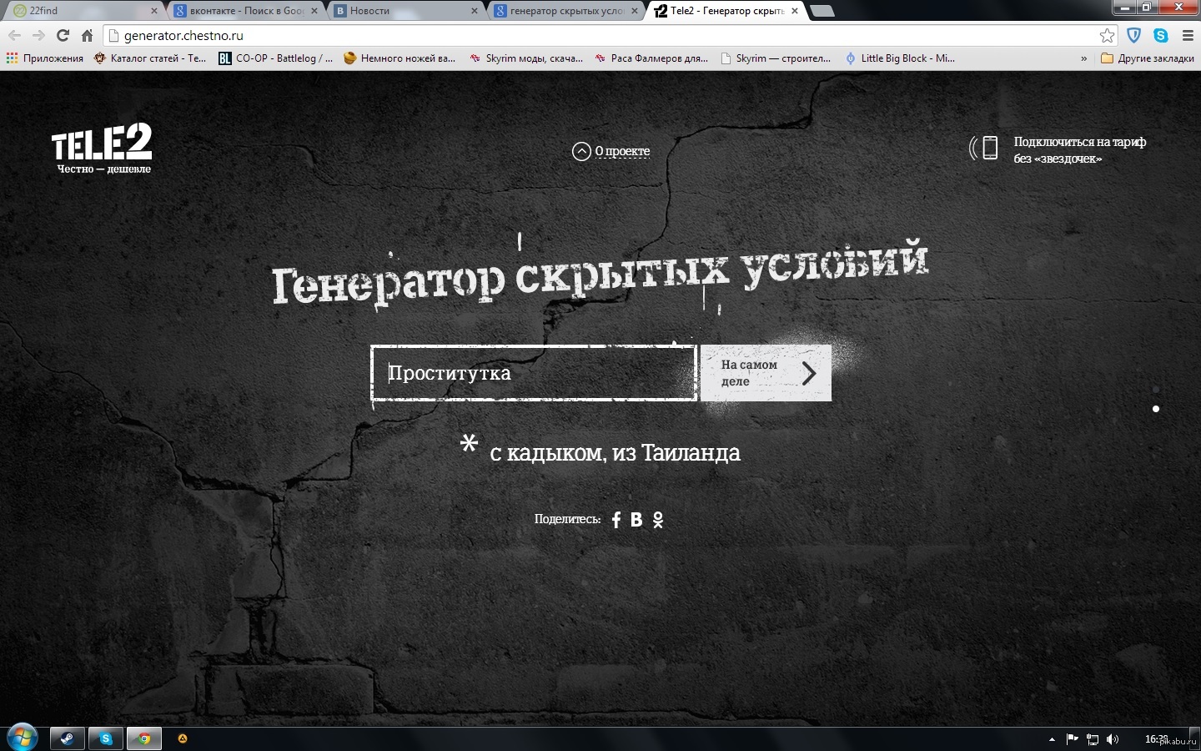1201x751 pixels.
Task: Click the Tele2 logo
Action: (102, 148)
